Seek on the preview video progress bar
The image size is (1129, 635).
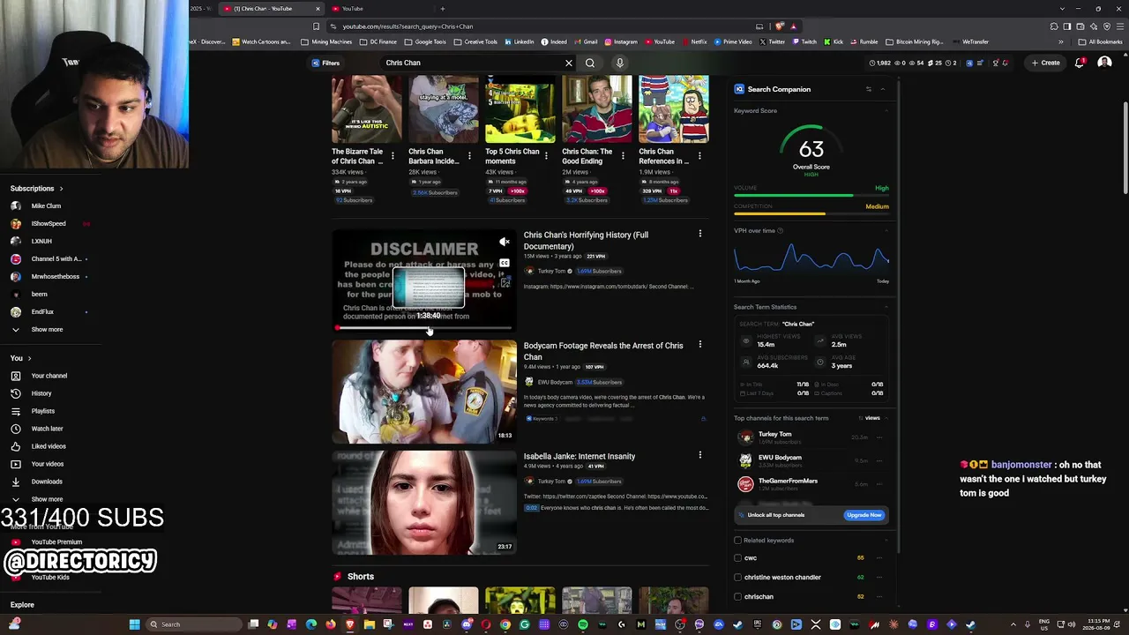pyautogui.click(x=424, y=328)
